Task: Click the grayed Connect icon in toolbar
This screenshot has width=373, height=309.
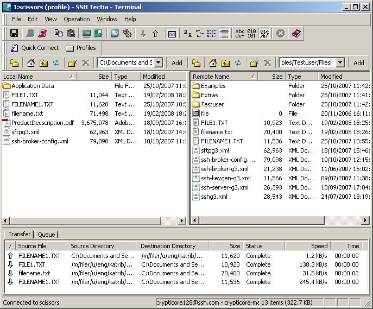Action: click(30, 33)
